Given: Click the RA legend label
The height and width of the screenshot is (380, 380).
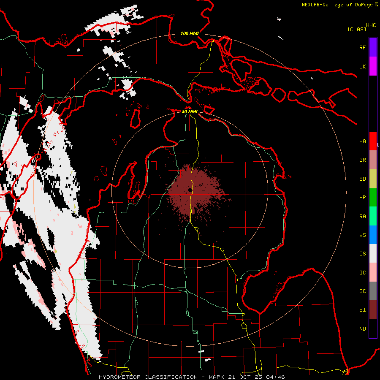Looking at the screenshot, I should 363,216.
